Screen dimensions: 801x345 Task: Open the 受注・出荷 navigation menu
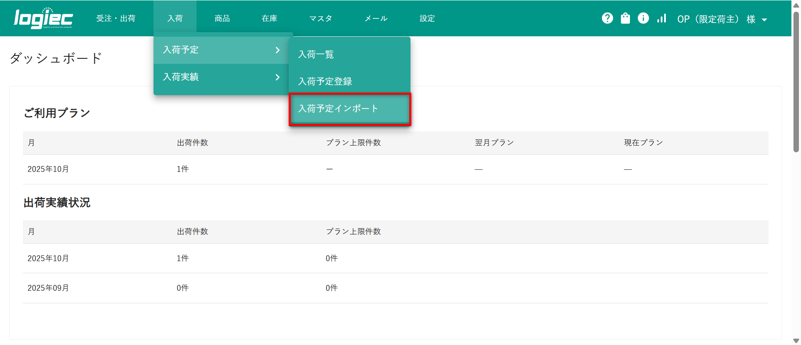pyautogui.click(x=116, y=18)
